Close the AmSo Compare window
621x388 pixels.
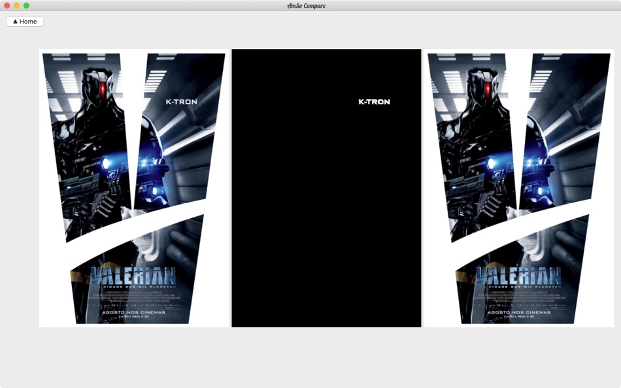[7, 5]
